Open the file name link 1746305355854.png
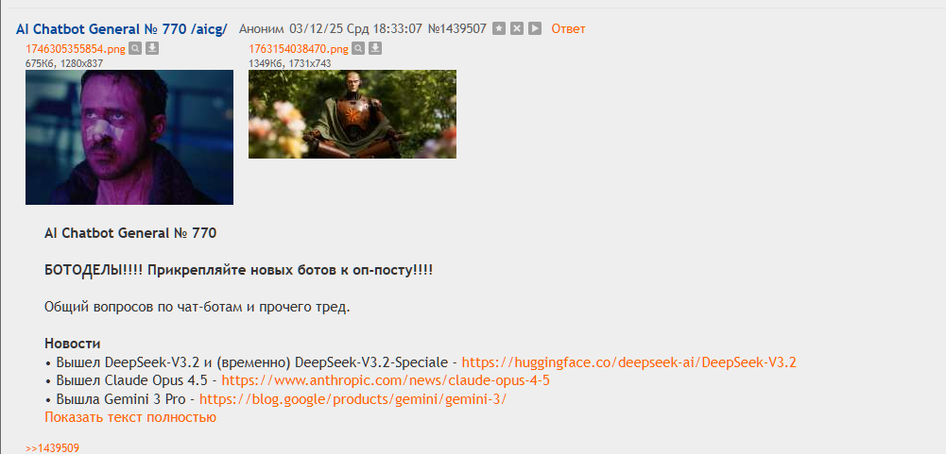 (x=76, y=49)
